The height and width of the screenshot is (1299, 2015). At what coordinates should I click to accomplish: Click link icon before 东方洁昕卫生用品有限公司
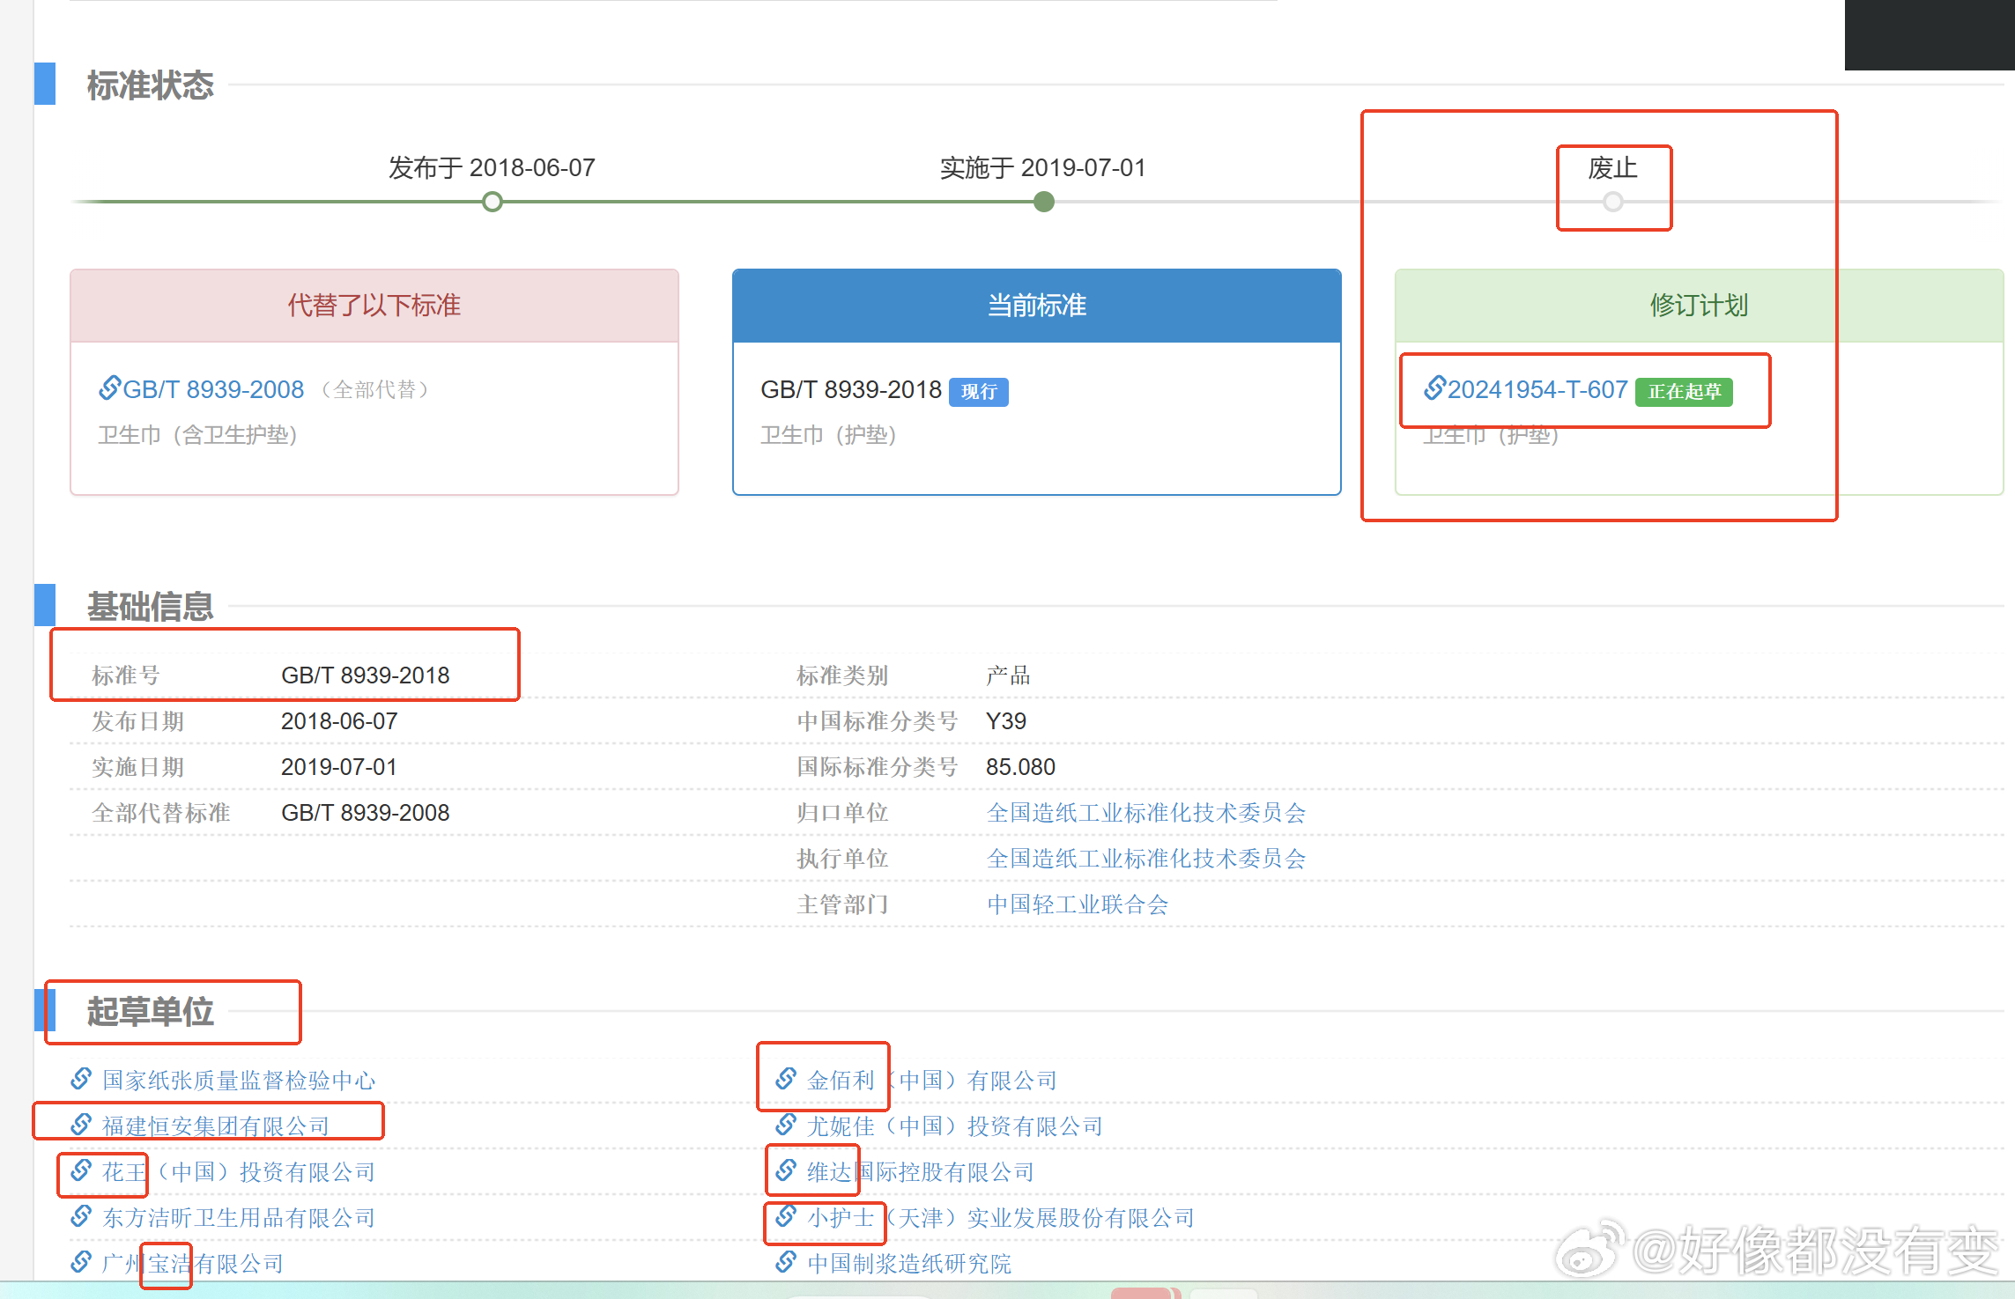pos(81,1216)
